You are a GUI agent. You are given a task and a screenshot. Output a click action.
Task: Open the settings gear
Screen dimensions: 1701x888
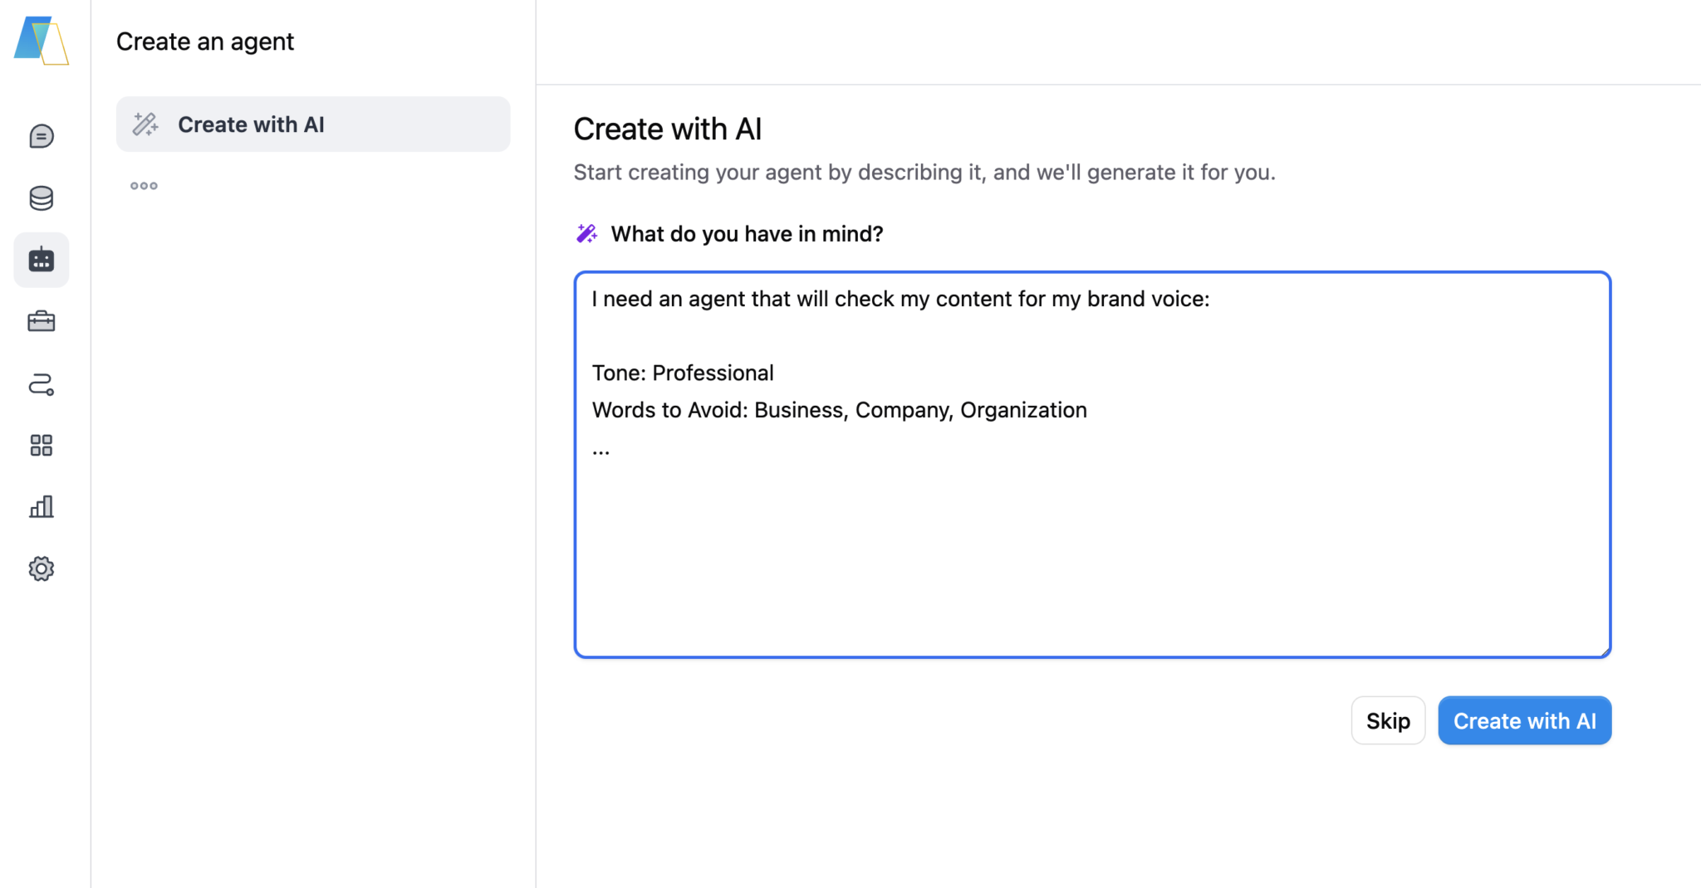41,568
